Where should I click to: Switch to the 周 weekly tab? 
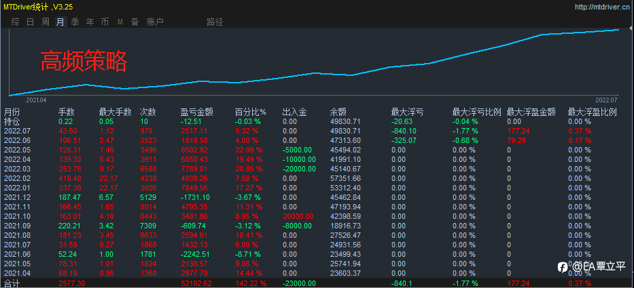pyautogui.click(x=46, y=22)
